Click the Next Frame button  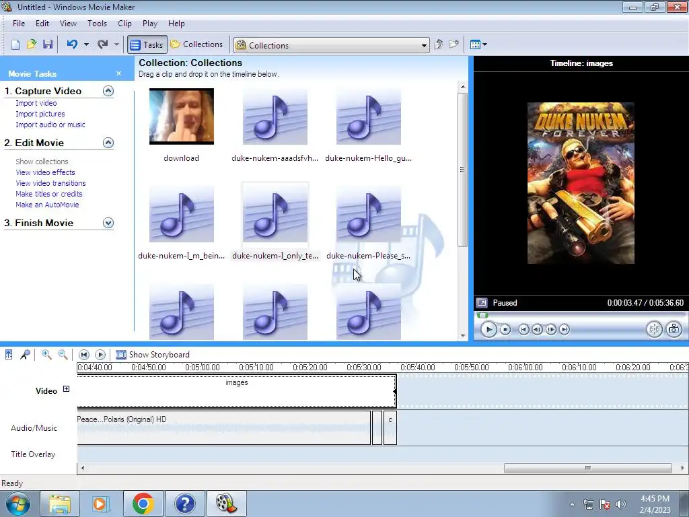550,329
